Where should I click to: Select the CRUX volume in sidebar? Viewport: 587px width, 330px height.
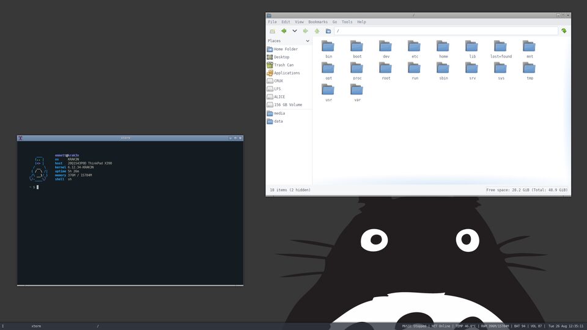point(289,81)
